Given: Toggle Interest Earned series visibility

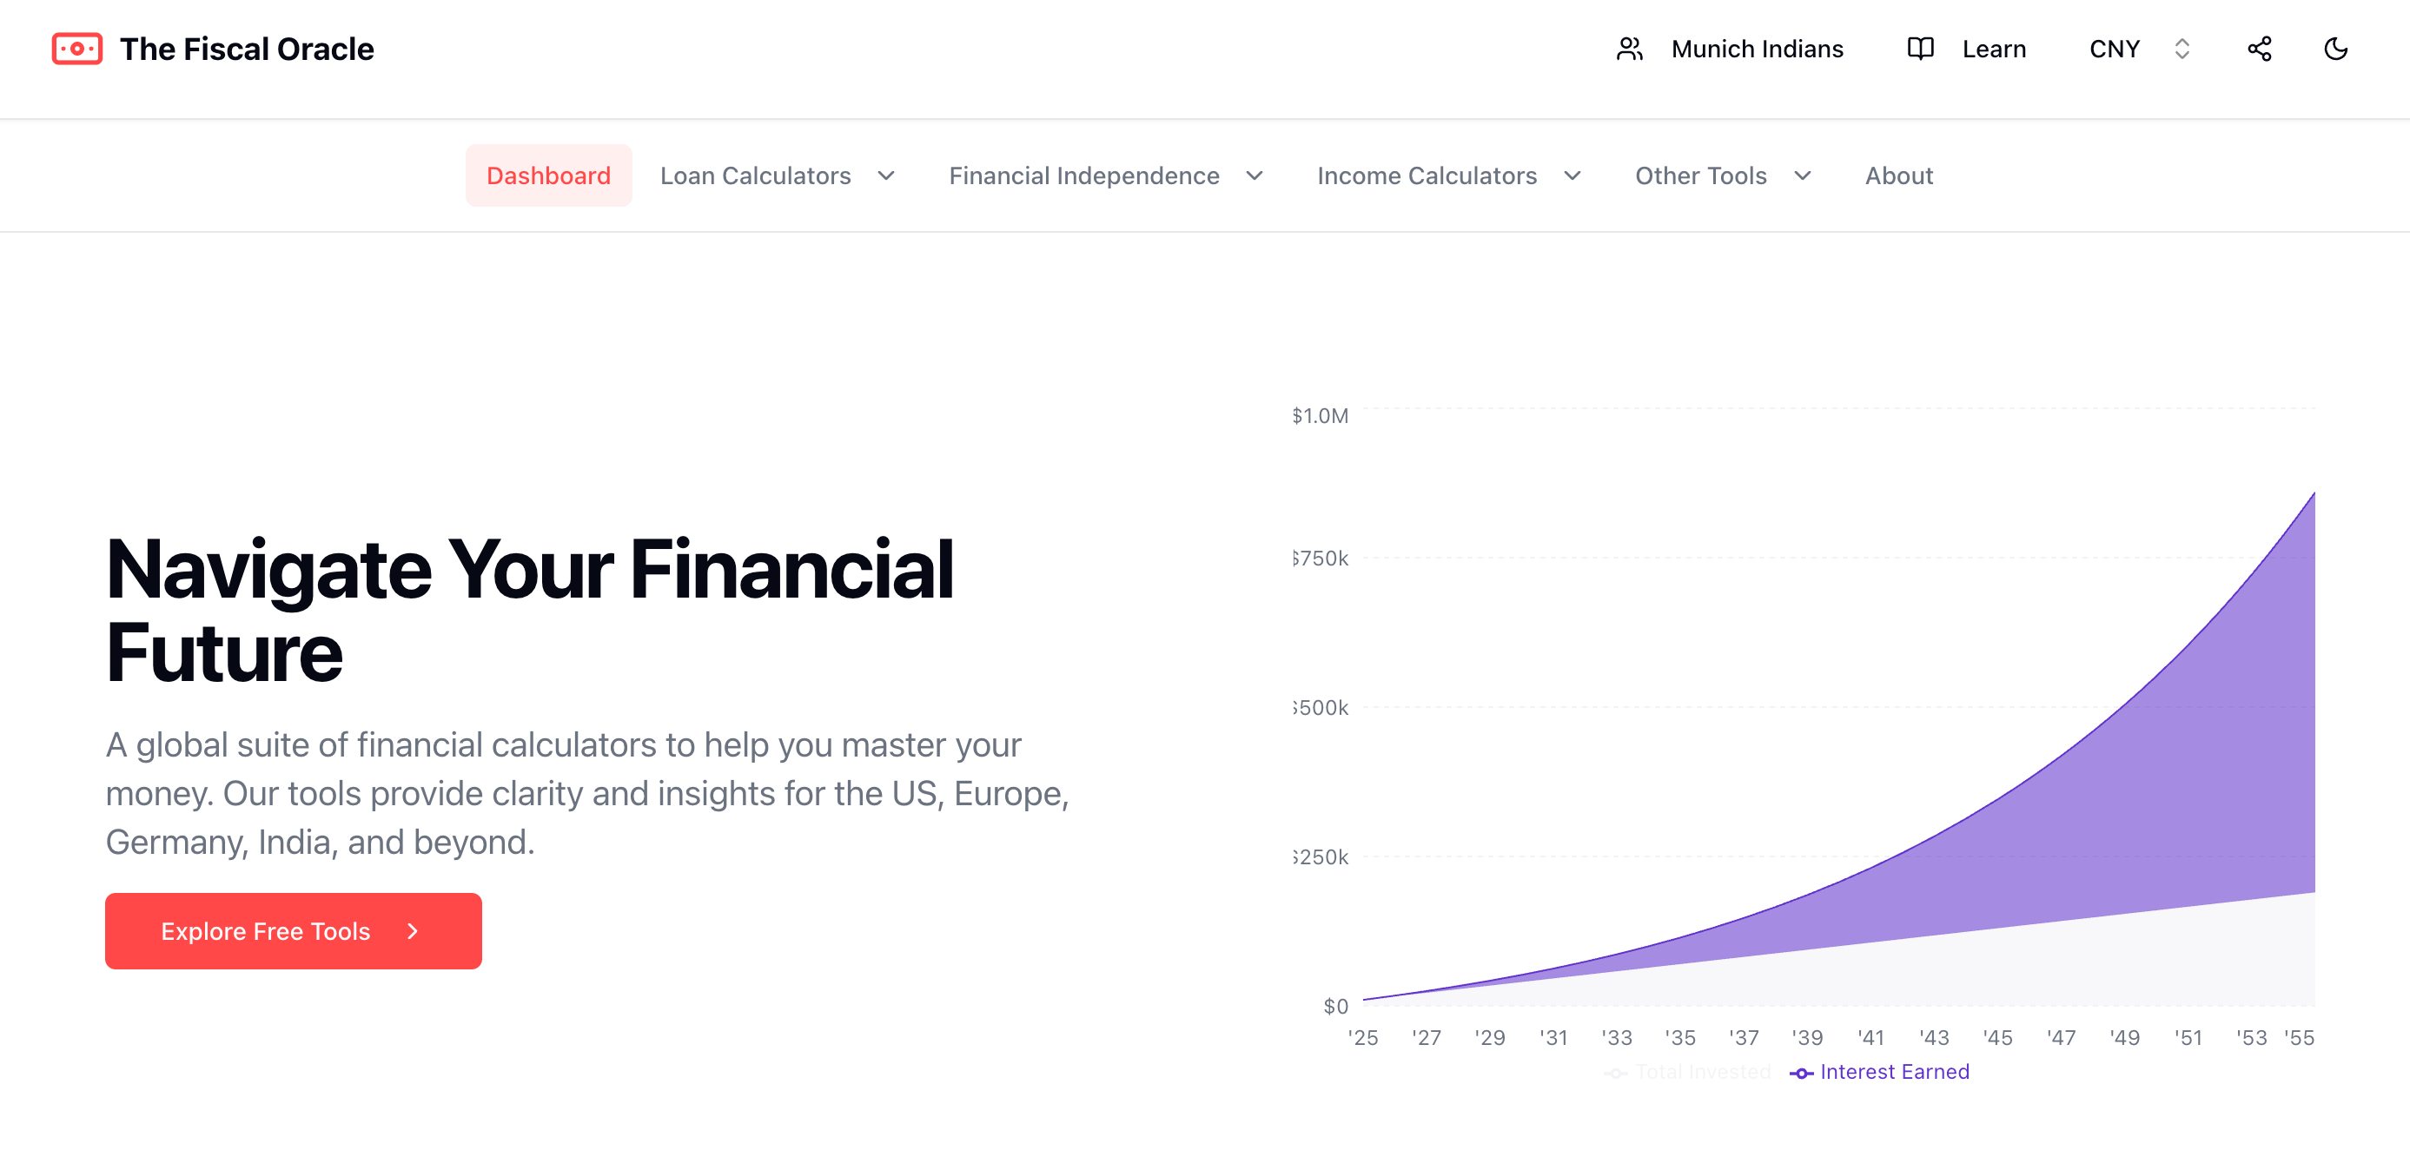Looking at the screenshot, I should pyautogui.click(x=1894, y=1072).
